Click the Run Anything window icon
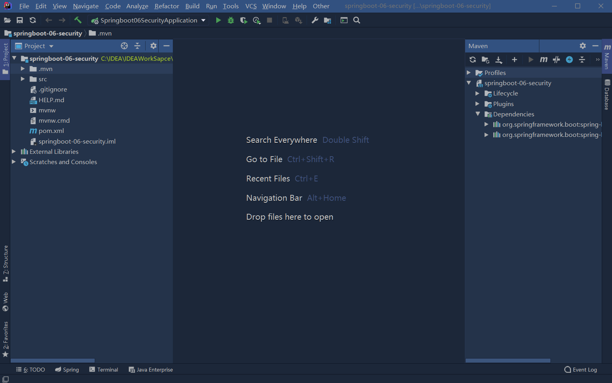The image size is (612, 383). (344, 21)
